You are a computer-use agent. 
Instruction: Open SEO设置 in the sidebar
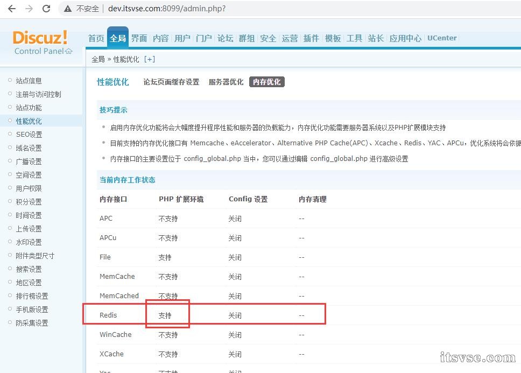pyautogui.click(x=29, y=135)
